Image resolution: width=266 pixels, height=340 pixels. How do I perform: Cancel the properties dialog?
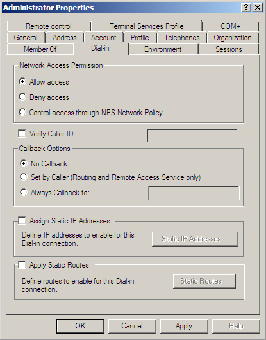point(132,326)
